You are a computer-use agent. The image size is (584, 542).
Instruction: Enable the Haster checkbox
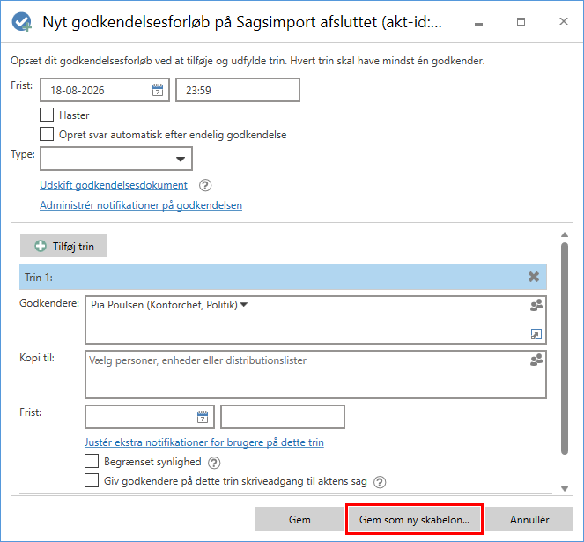(x=47, y=115)
